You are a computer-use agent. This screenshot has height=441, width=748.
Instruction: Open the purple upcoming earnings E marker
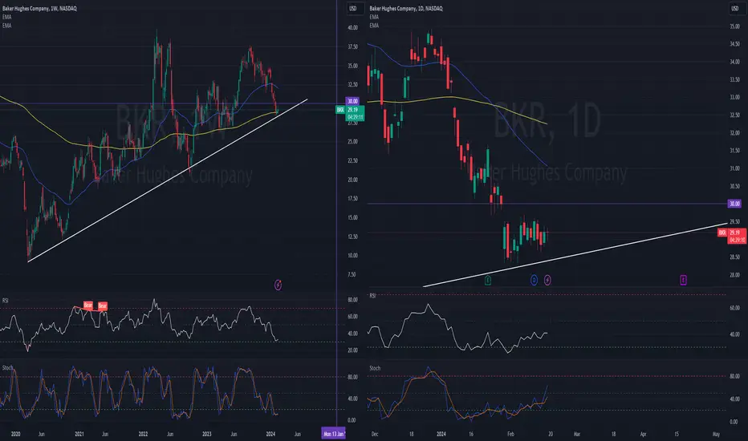[683, 280]
